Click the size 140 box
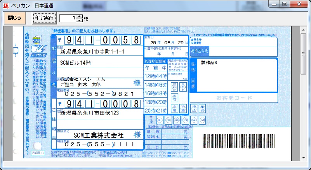The height and width of the screenshot is (170, 311). 194,120
